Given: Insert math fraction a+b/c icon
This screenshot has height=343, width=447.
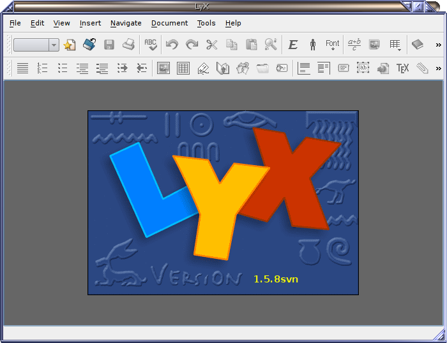Looking at the screenshot, I should 354,45.
